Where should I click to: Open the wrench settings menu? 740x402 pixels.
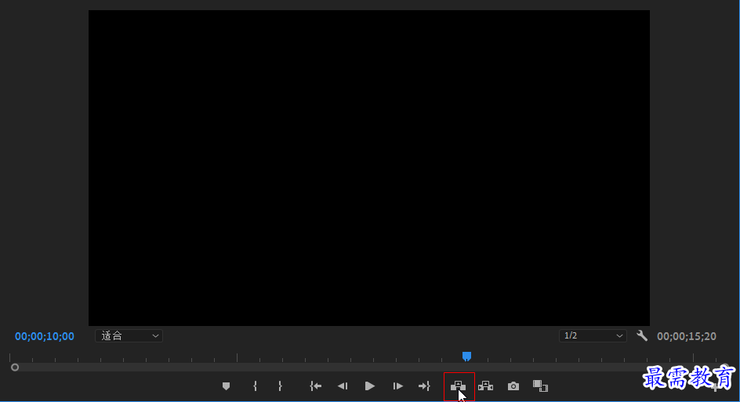pyautogui.click(x=642, y=335)
